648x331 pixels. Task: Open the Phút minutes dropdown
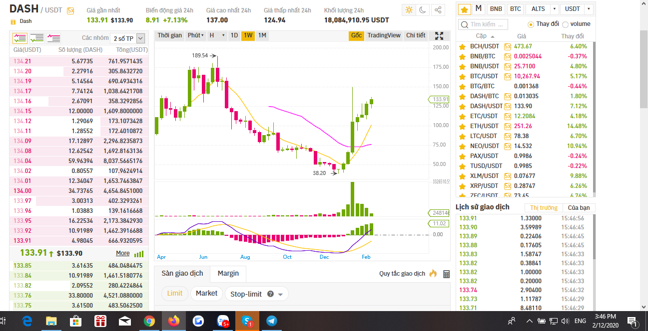(195, 35)
